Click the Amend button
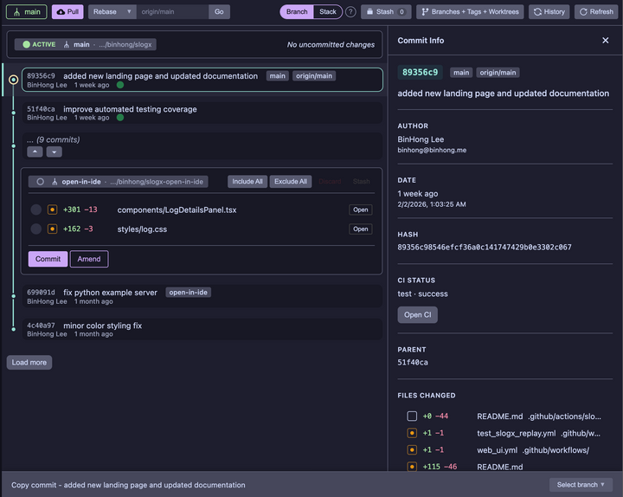 pos(89,259)
